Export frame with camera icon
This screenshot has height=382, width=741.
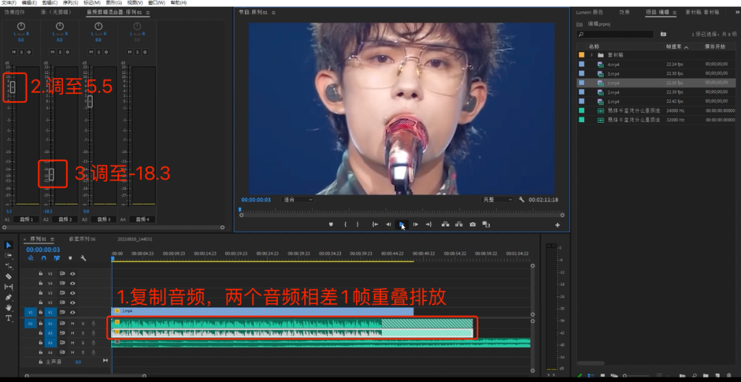(x=473, y=224)
